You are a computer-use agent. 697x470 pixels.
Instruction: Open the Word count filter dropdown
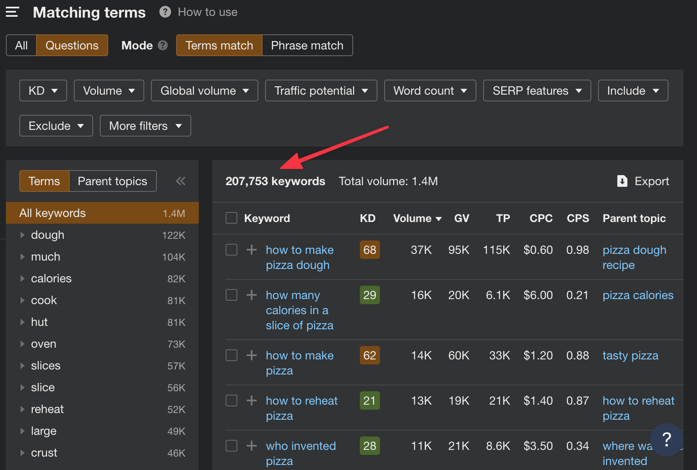pyautogui.click(x=430, y=90)
